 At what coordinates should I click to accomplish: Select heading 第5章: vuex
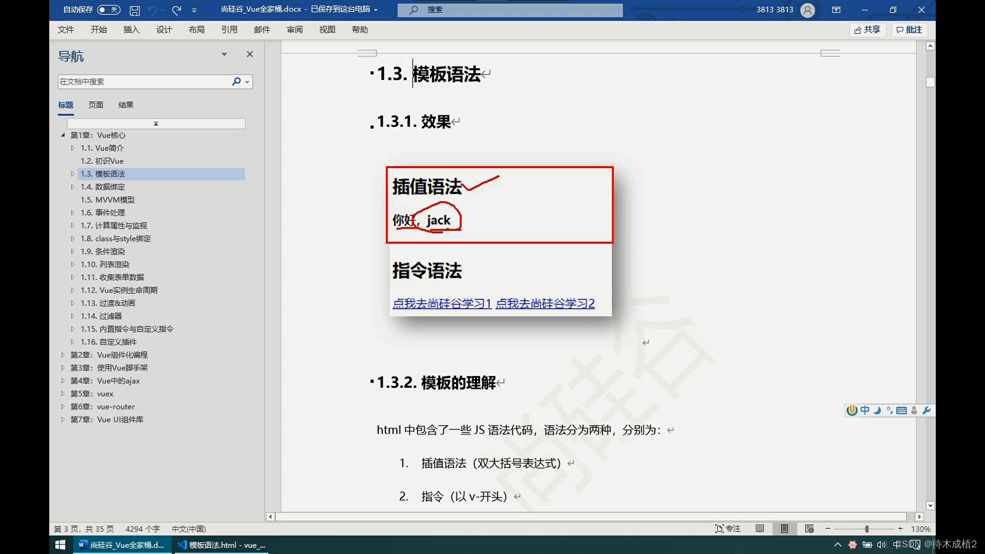coord(92,393)
